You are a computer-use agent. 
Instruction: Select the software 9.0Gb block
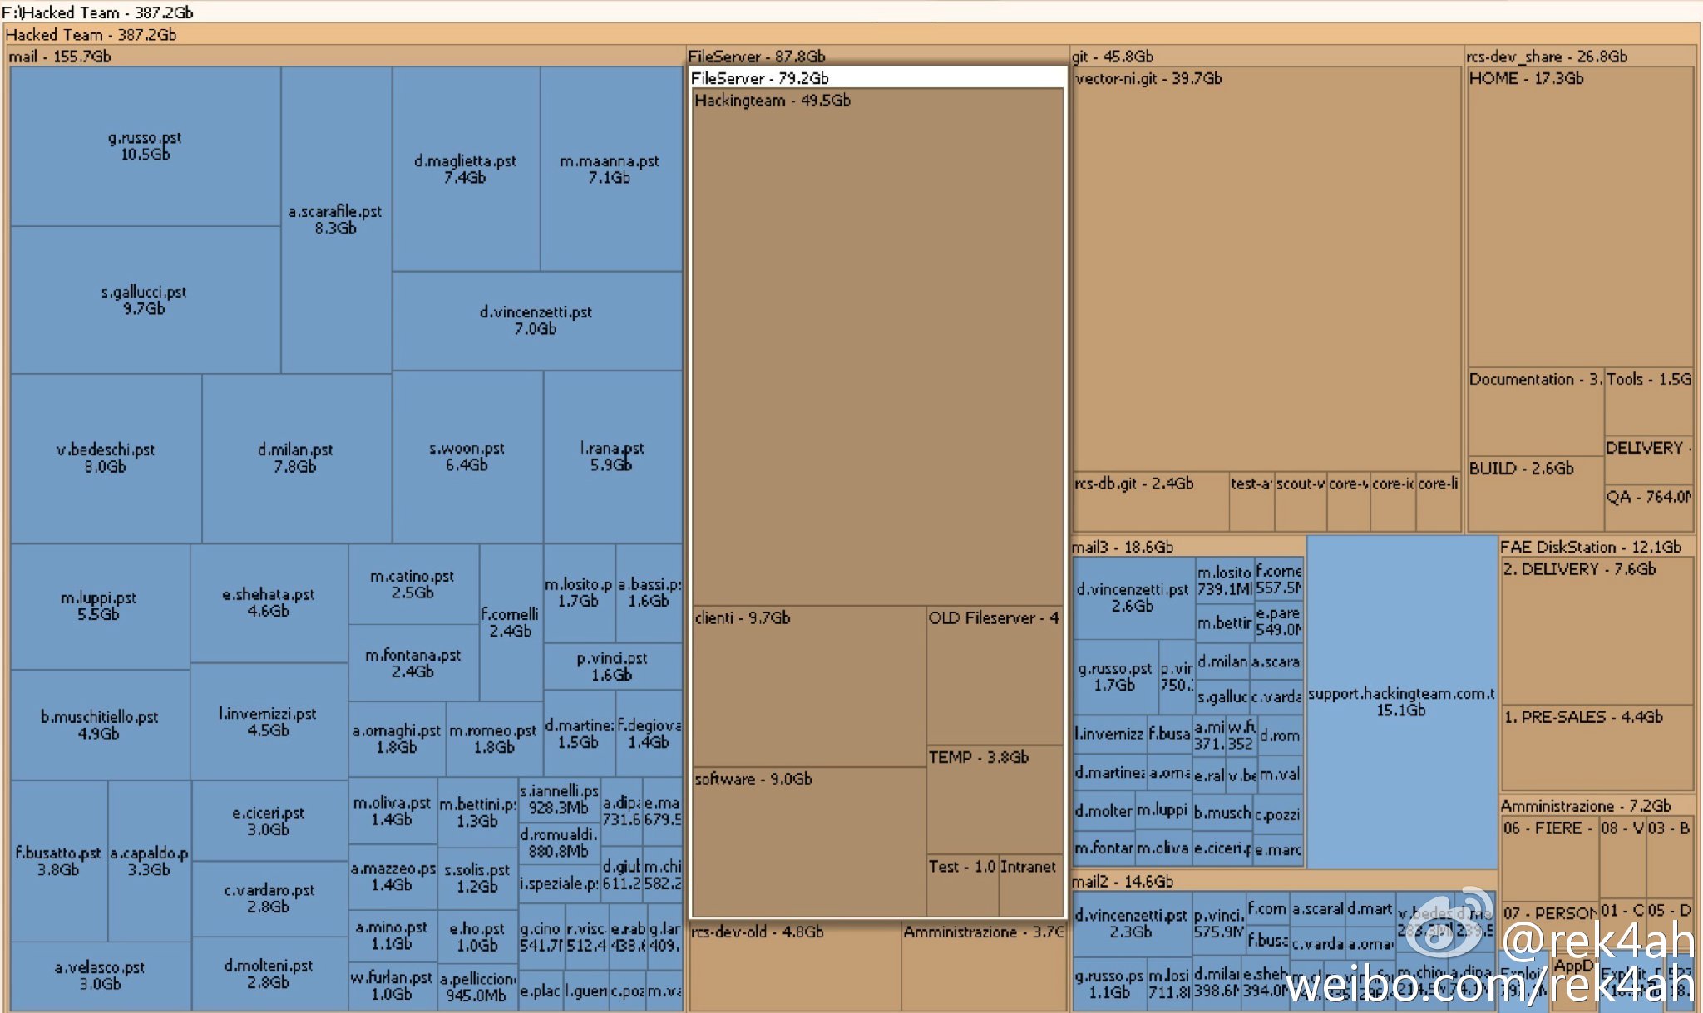click(x=809, y=841)
